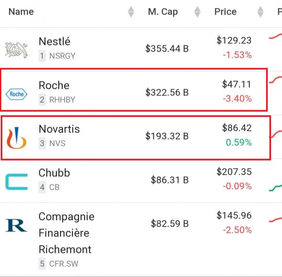Click the Nestlé price trend sparkline
The width and height of the screenshot is (282, 277).
point(275,37)
